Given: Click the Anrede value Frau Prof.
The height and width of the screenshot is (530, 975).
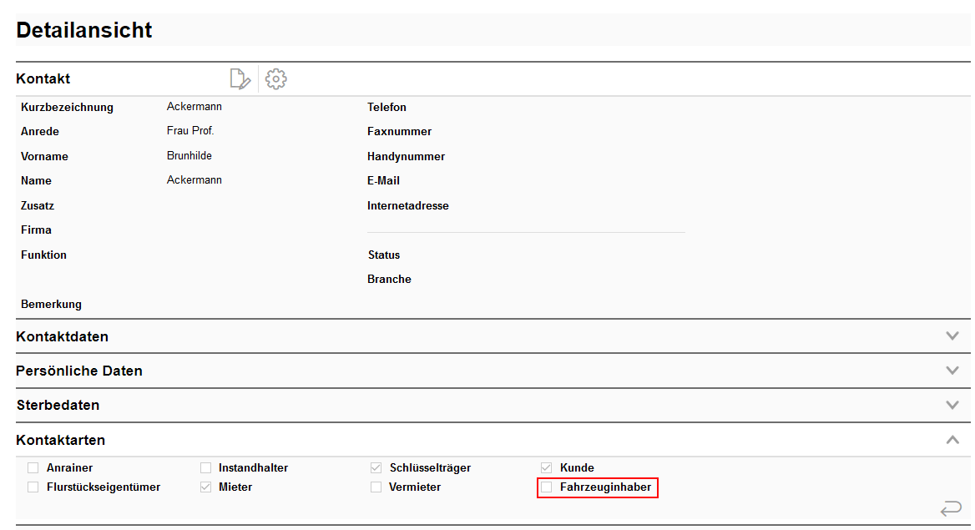Looking at the screenshot, I should pos(190,131).
